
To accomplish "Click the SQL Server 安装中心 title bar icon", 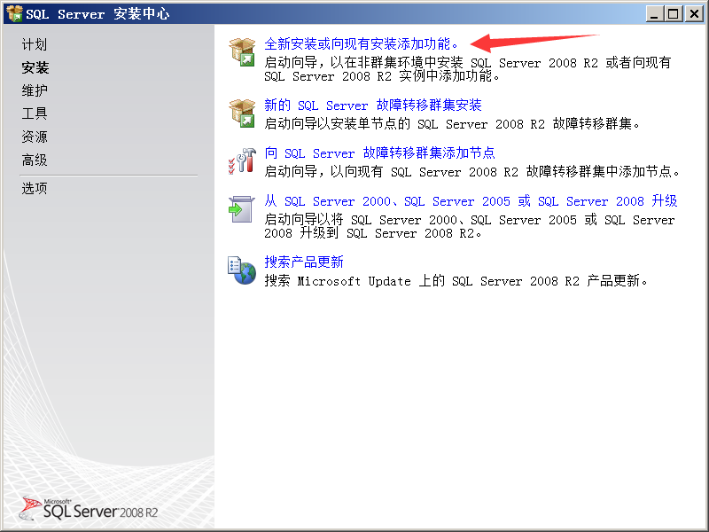I will pyautogui.click(x=14, y=13).
